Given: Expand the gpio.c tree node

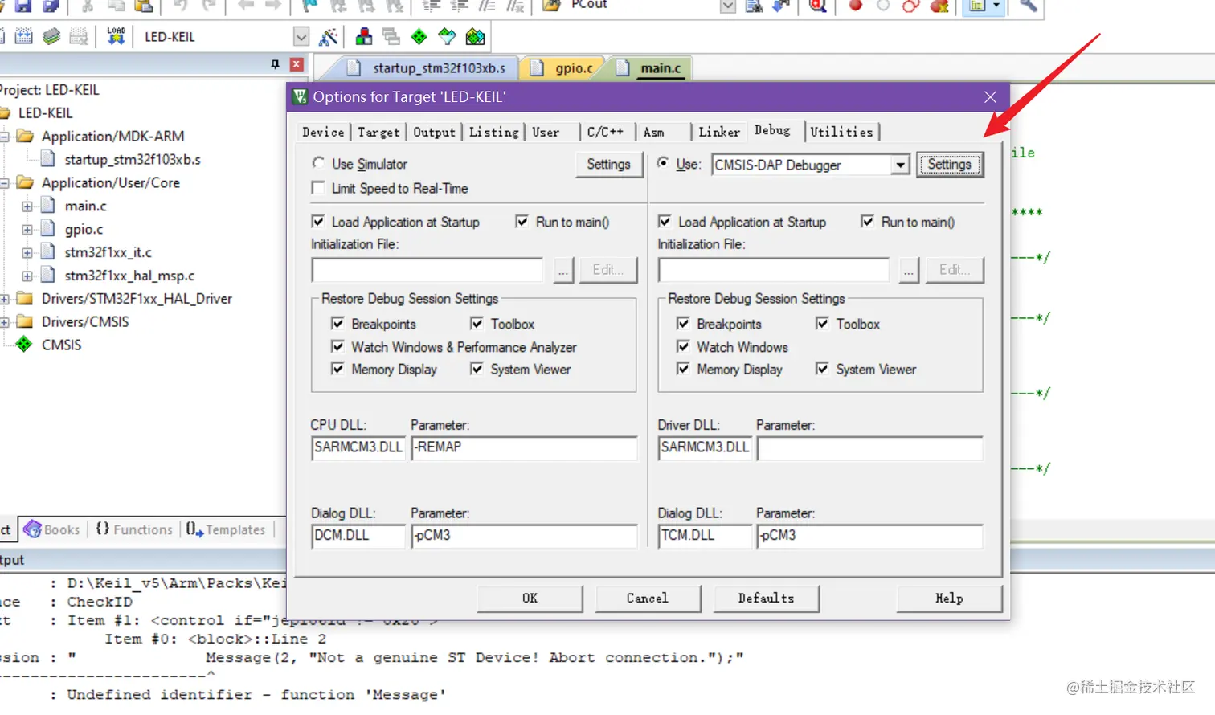Looking at the screenshot, I should [27, 230].
